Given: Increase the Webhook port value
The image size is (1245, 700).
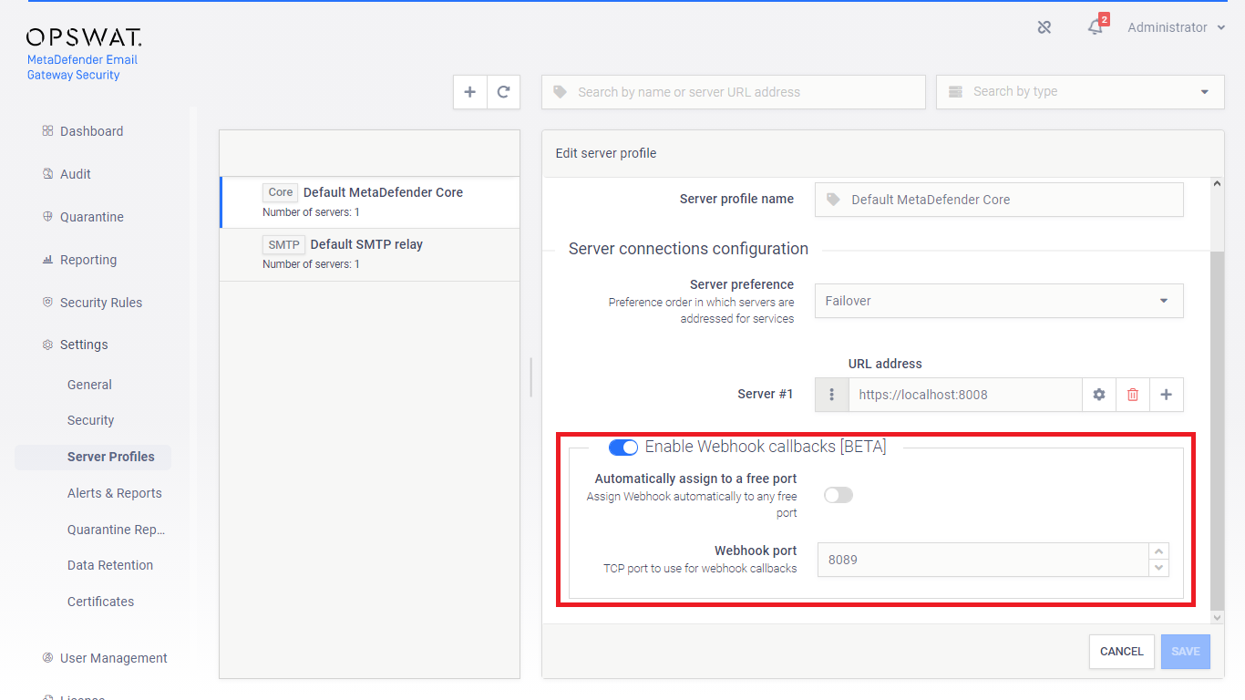Looking at the screenshot, I should 1158,551.
